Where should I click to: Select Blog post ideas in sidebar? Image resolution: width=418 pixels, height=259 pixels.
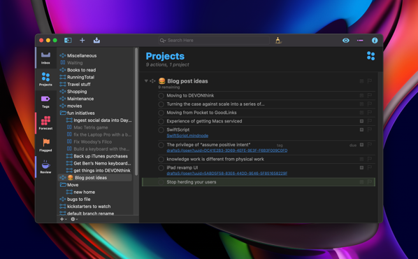click(x=96, y=178)
